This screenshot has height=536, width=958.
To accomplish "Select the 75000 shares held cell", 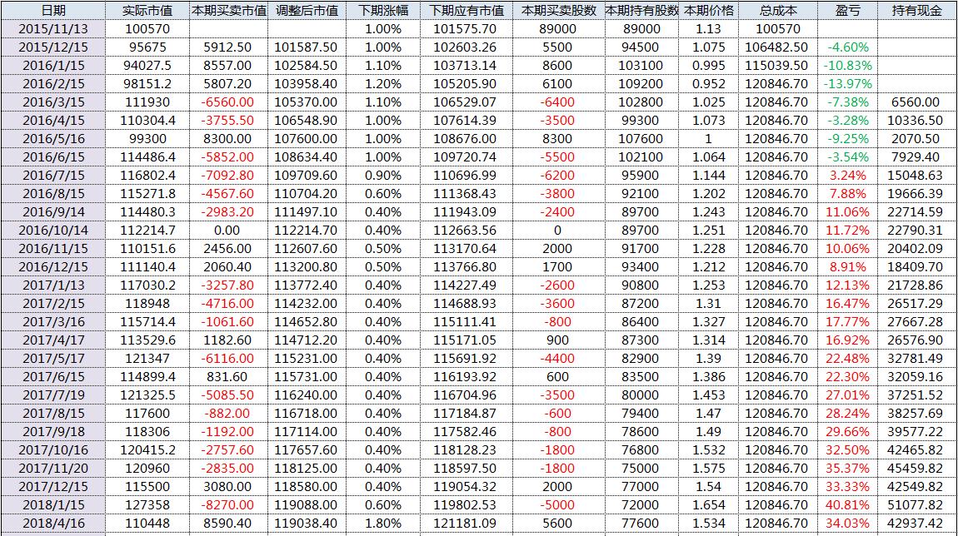I will coord(641,469).
